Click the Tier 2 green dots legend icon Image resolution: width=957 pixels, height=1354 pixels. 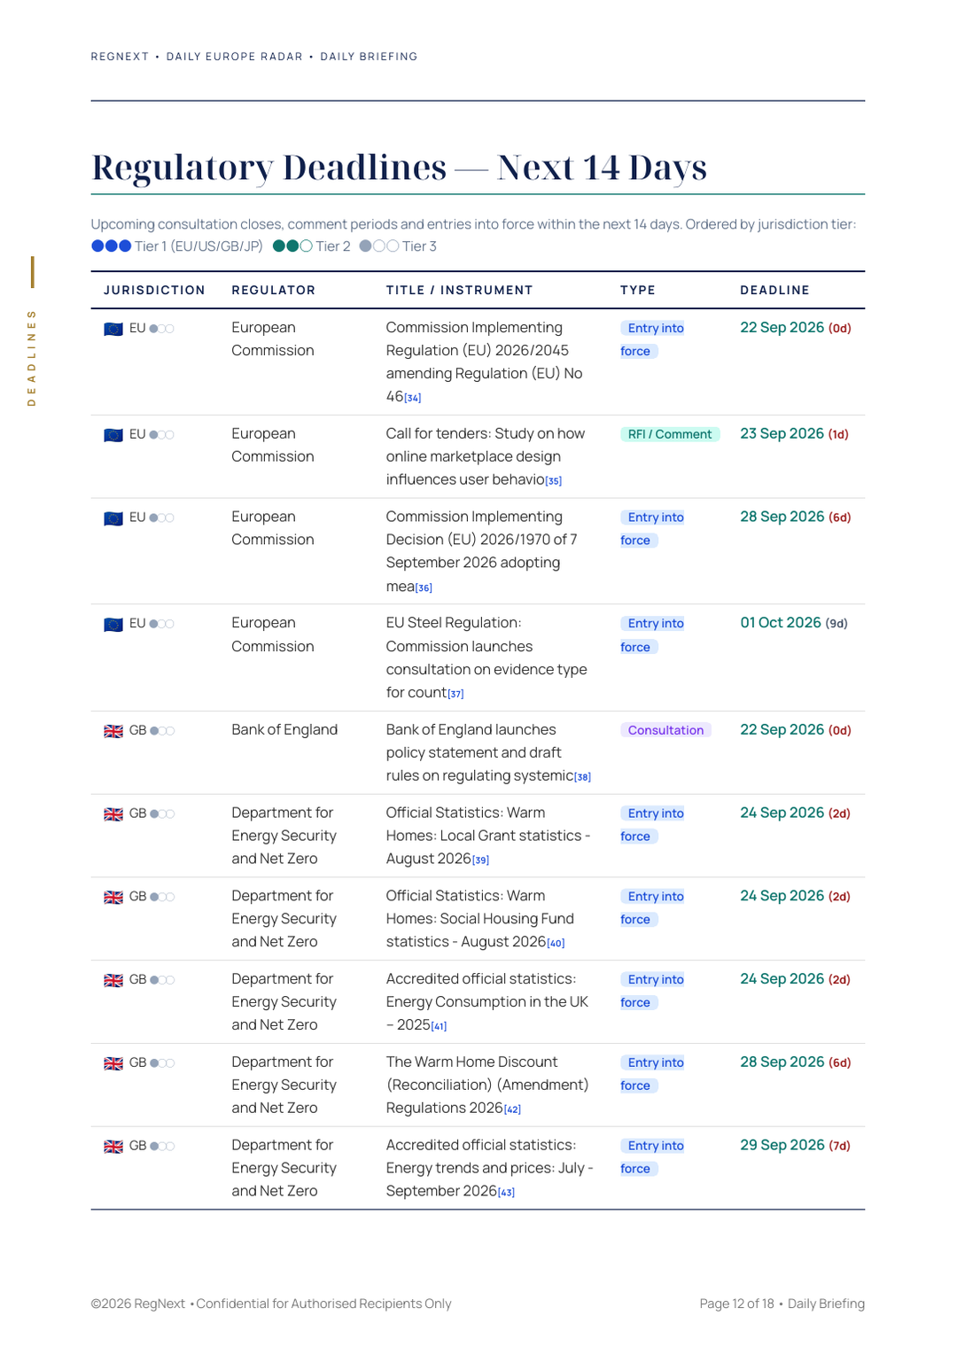[292, 246]
